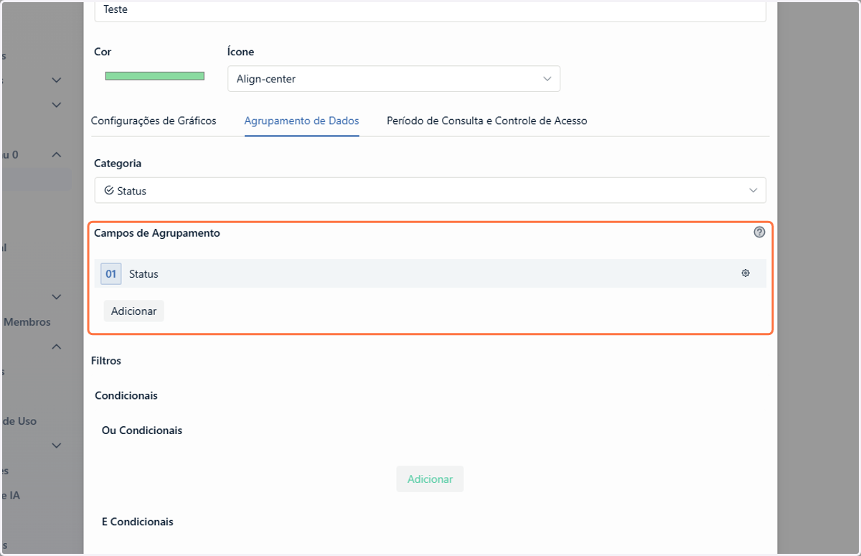Open IA item in background sidebar
The image size is (861, 556).
[x=11, y=496]
